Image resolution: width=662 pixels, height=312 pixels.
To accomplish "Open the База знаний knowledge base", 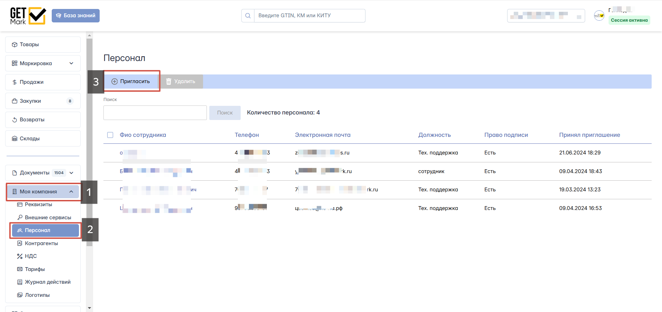I will 76,16.
